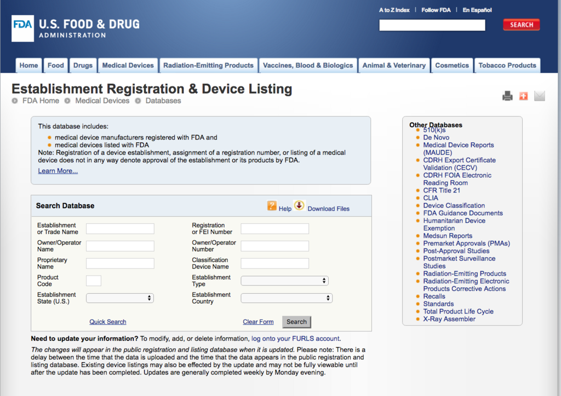Open the Medsun Reports link

pos(448,236)
